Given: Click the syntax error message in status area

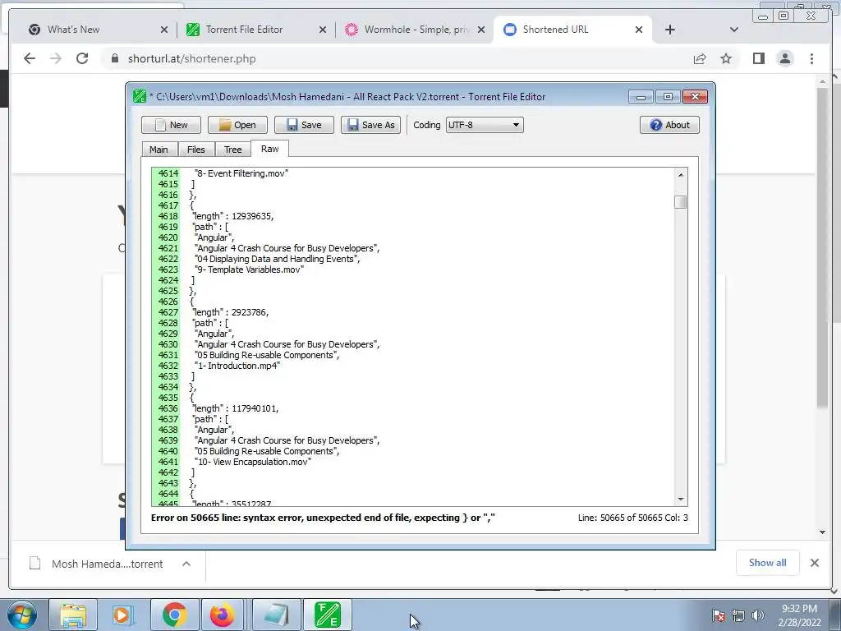Looking at the screenshot, I should 323,518.
